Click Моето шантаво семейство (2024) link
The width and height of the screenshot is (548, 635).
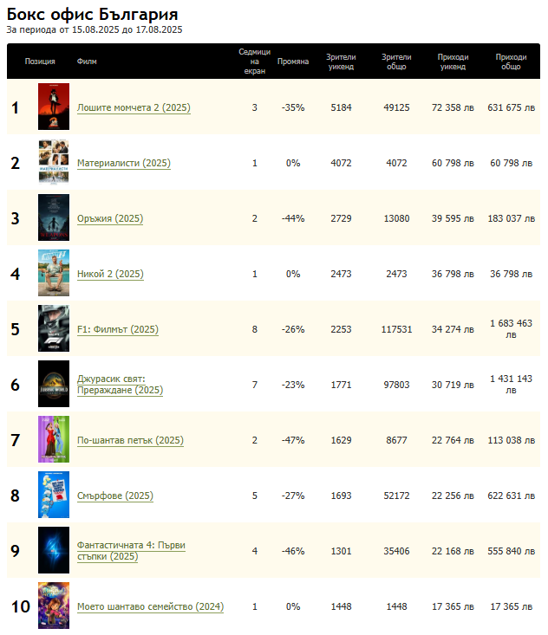[150, 607]
